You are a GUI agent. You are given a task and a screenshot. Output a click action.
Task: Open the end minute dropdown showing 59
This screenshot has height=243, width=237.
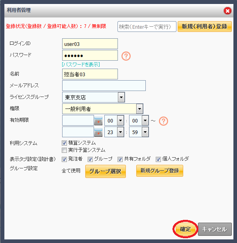coord(139,132)
